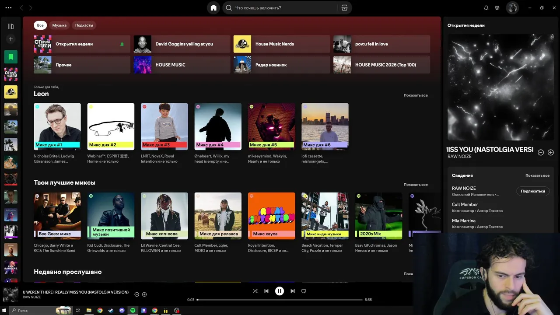The width and height of the screenshot is (560, 315).
Task: Click plus icon beside title in right panel
Action: 551,152
